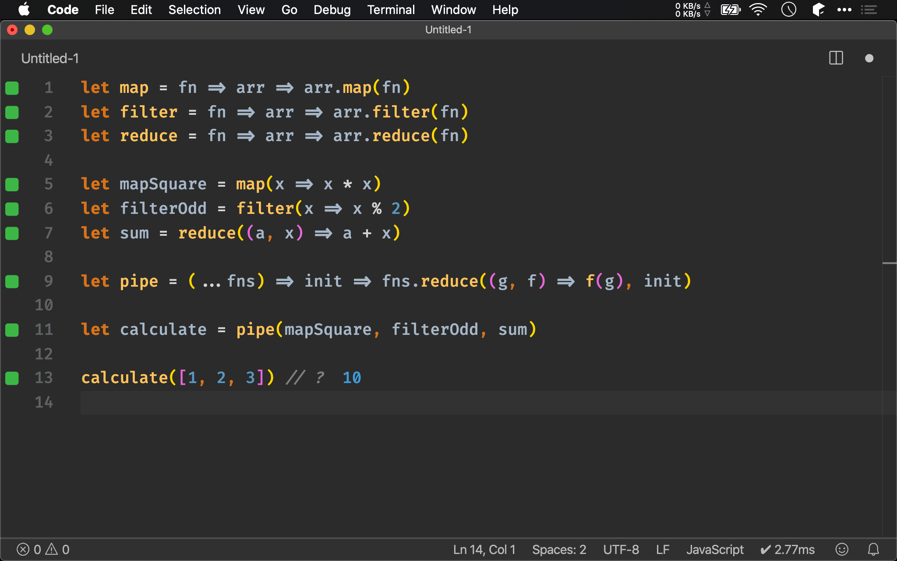Change the UTF-8 encoding setting
This screenshot has height=561, width=897.
(x=621, y=550)
